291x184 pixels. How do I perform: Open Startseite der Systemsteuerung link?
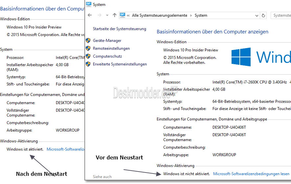[x=120, y=29]
